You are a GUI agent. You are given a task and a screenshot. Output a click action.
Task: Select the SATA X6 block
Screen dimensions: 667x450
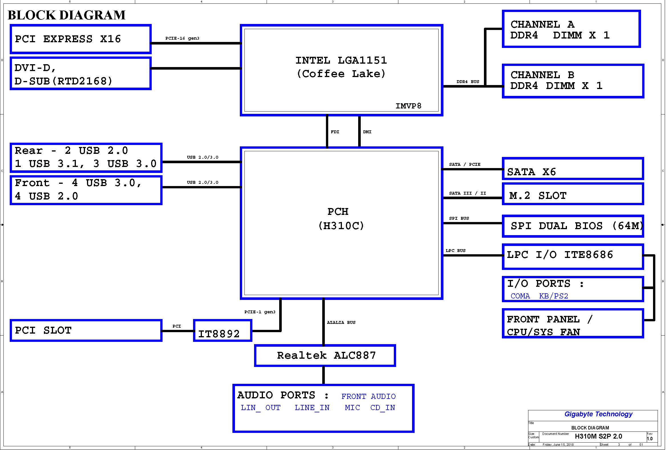[x=573, y=169]
